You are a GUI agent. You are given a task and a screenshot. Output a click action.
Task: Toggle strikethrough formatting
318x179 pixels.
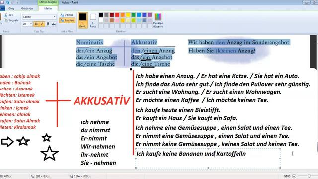[54, 24]
